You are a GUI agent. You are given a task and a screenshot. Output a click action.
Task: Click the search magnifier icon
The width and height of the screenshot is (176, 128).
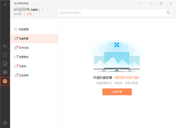point(169,13)
